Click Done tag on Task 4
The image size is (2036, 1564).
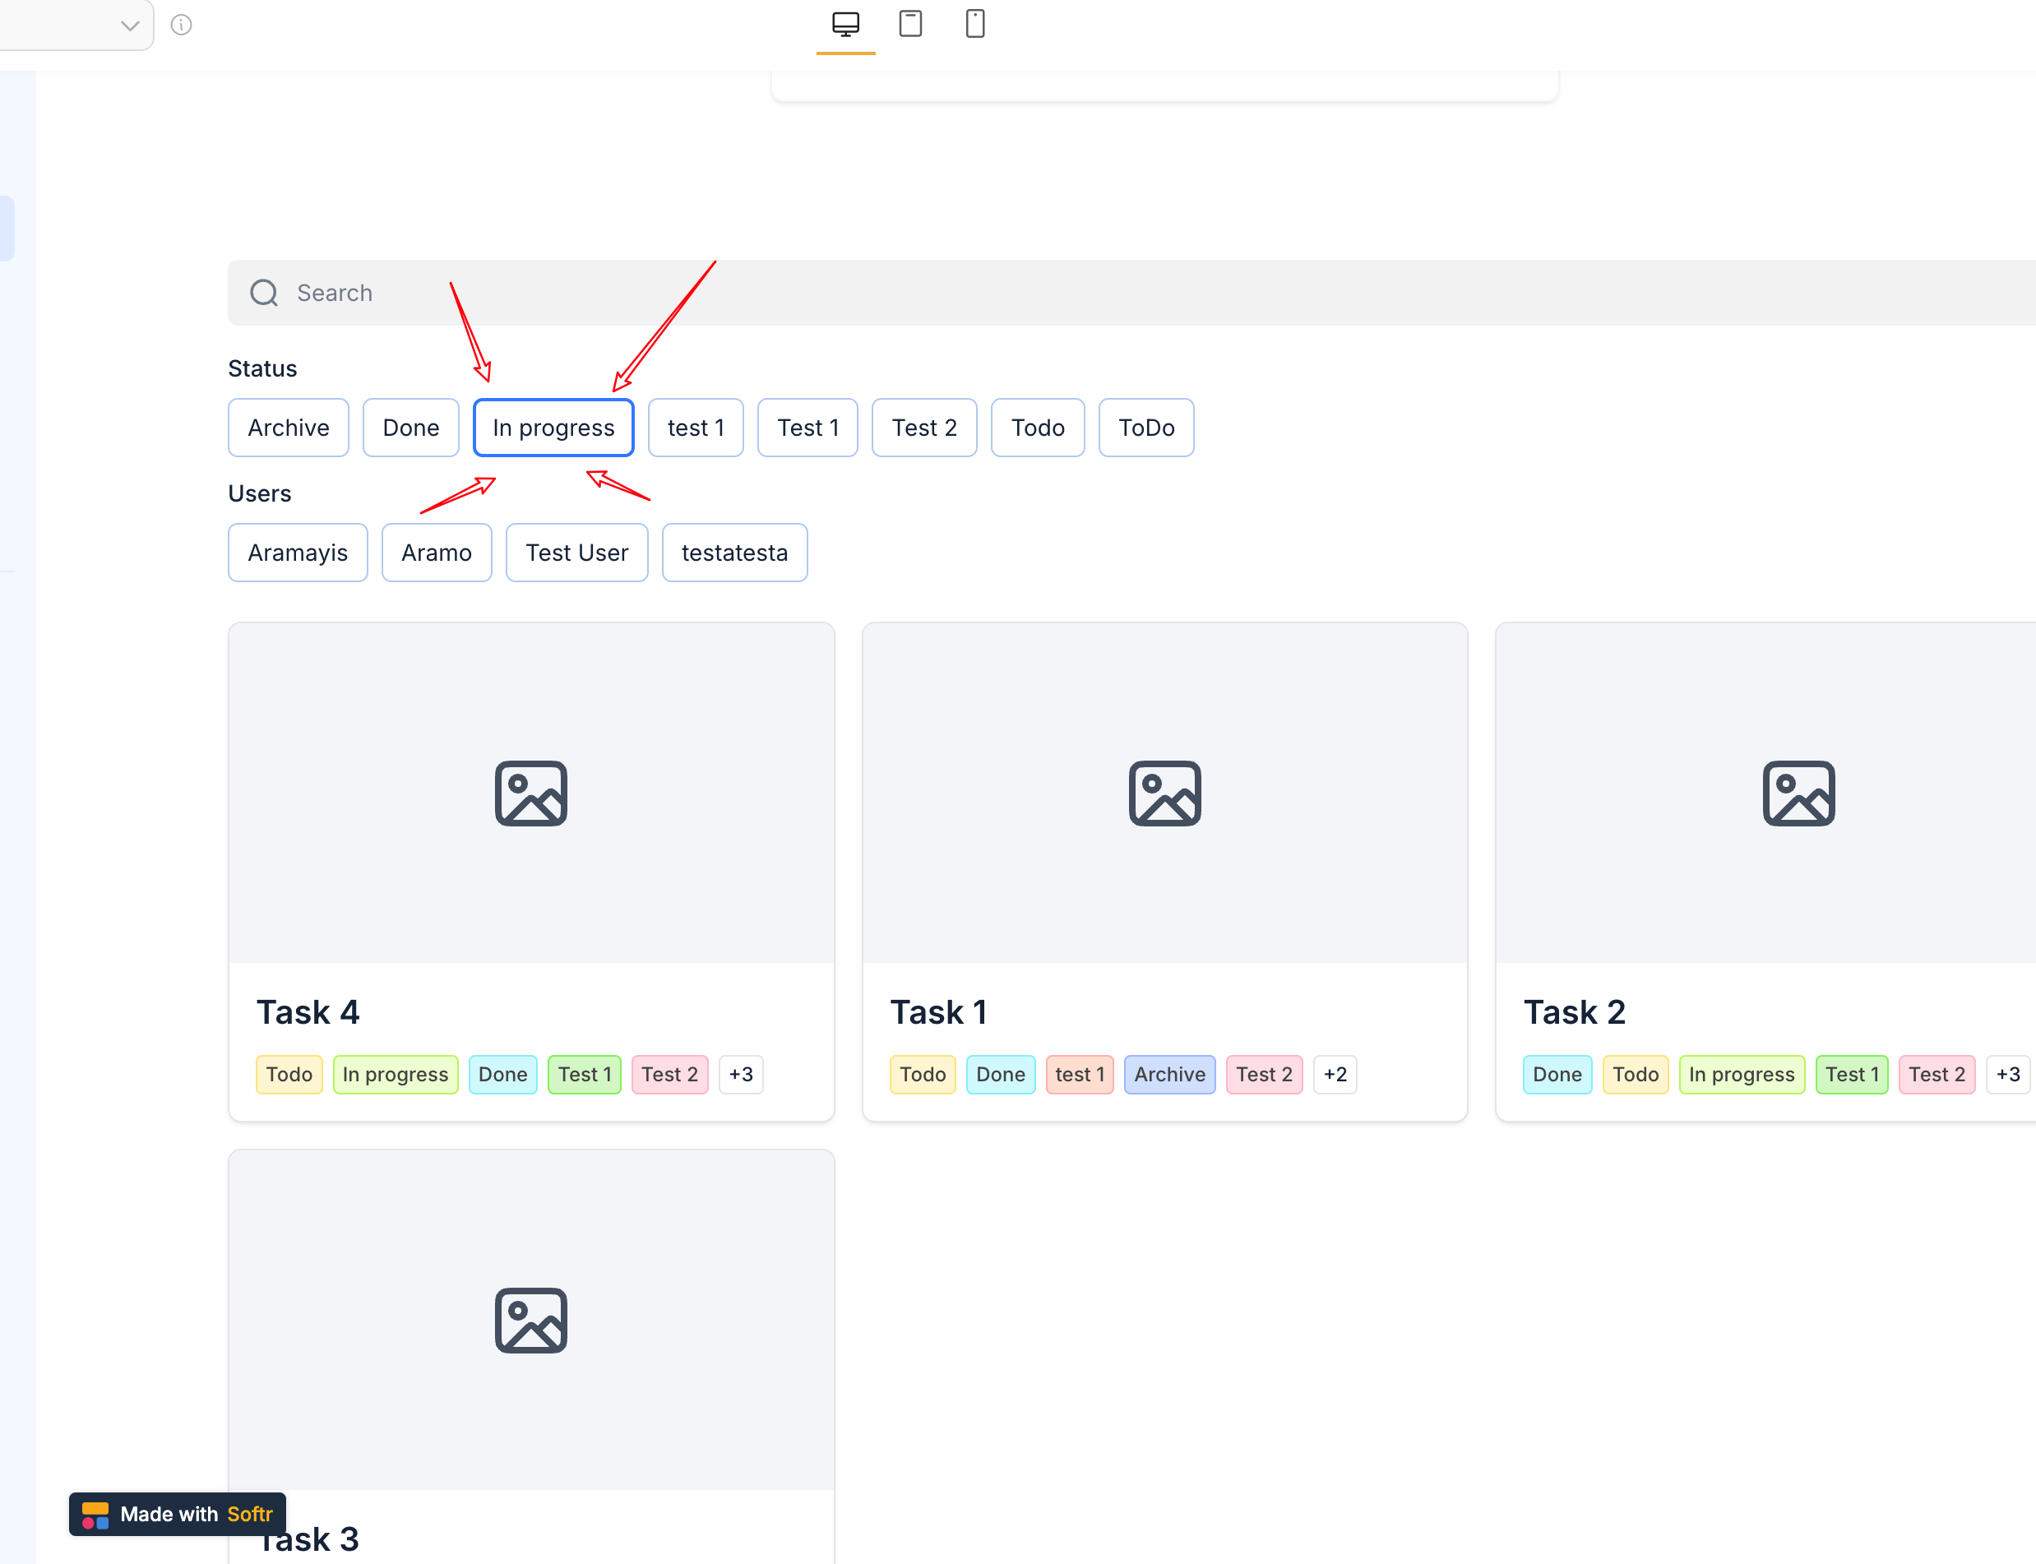502,1074
